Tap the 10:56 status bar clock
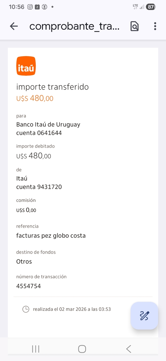 click(x=17, y=7)
